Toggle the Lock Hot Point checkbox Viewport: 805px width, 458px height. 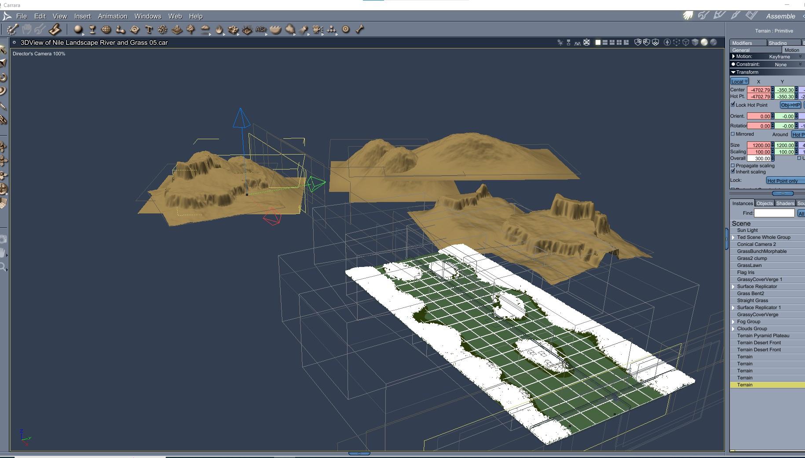pos(733,105)
